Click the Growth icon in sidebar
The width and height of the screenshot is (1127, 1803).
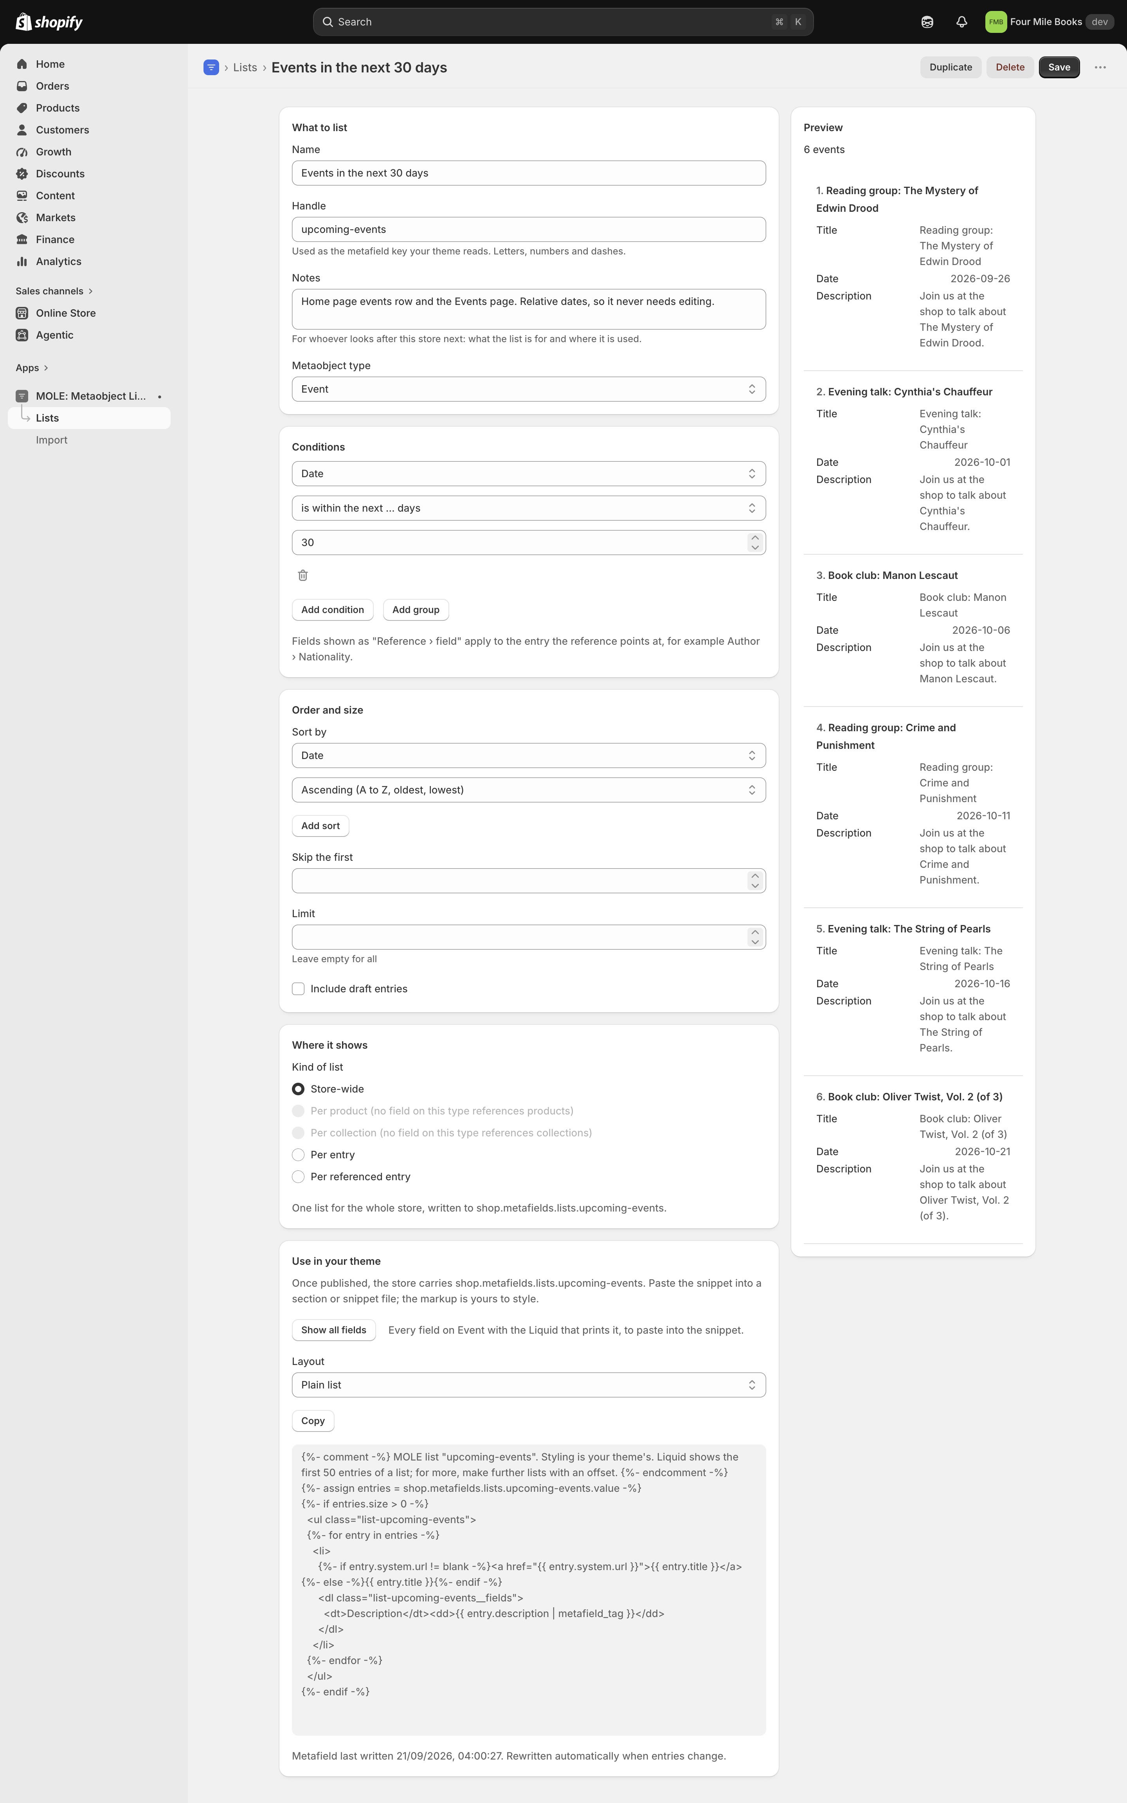tap(22, 151)
